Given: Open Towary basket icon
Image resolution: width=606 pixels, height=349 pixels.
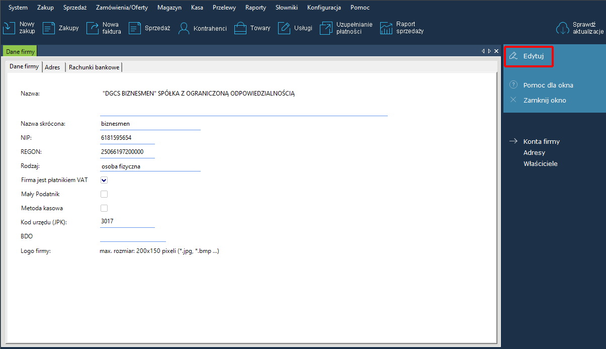Looking at the screenshot, I should point(240,28).
